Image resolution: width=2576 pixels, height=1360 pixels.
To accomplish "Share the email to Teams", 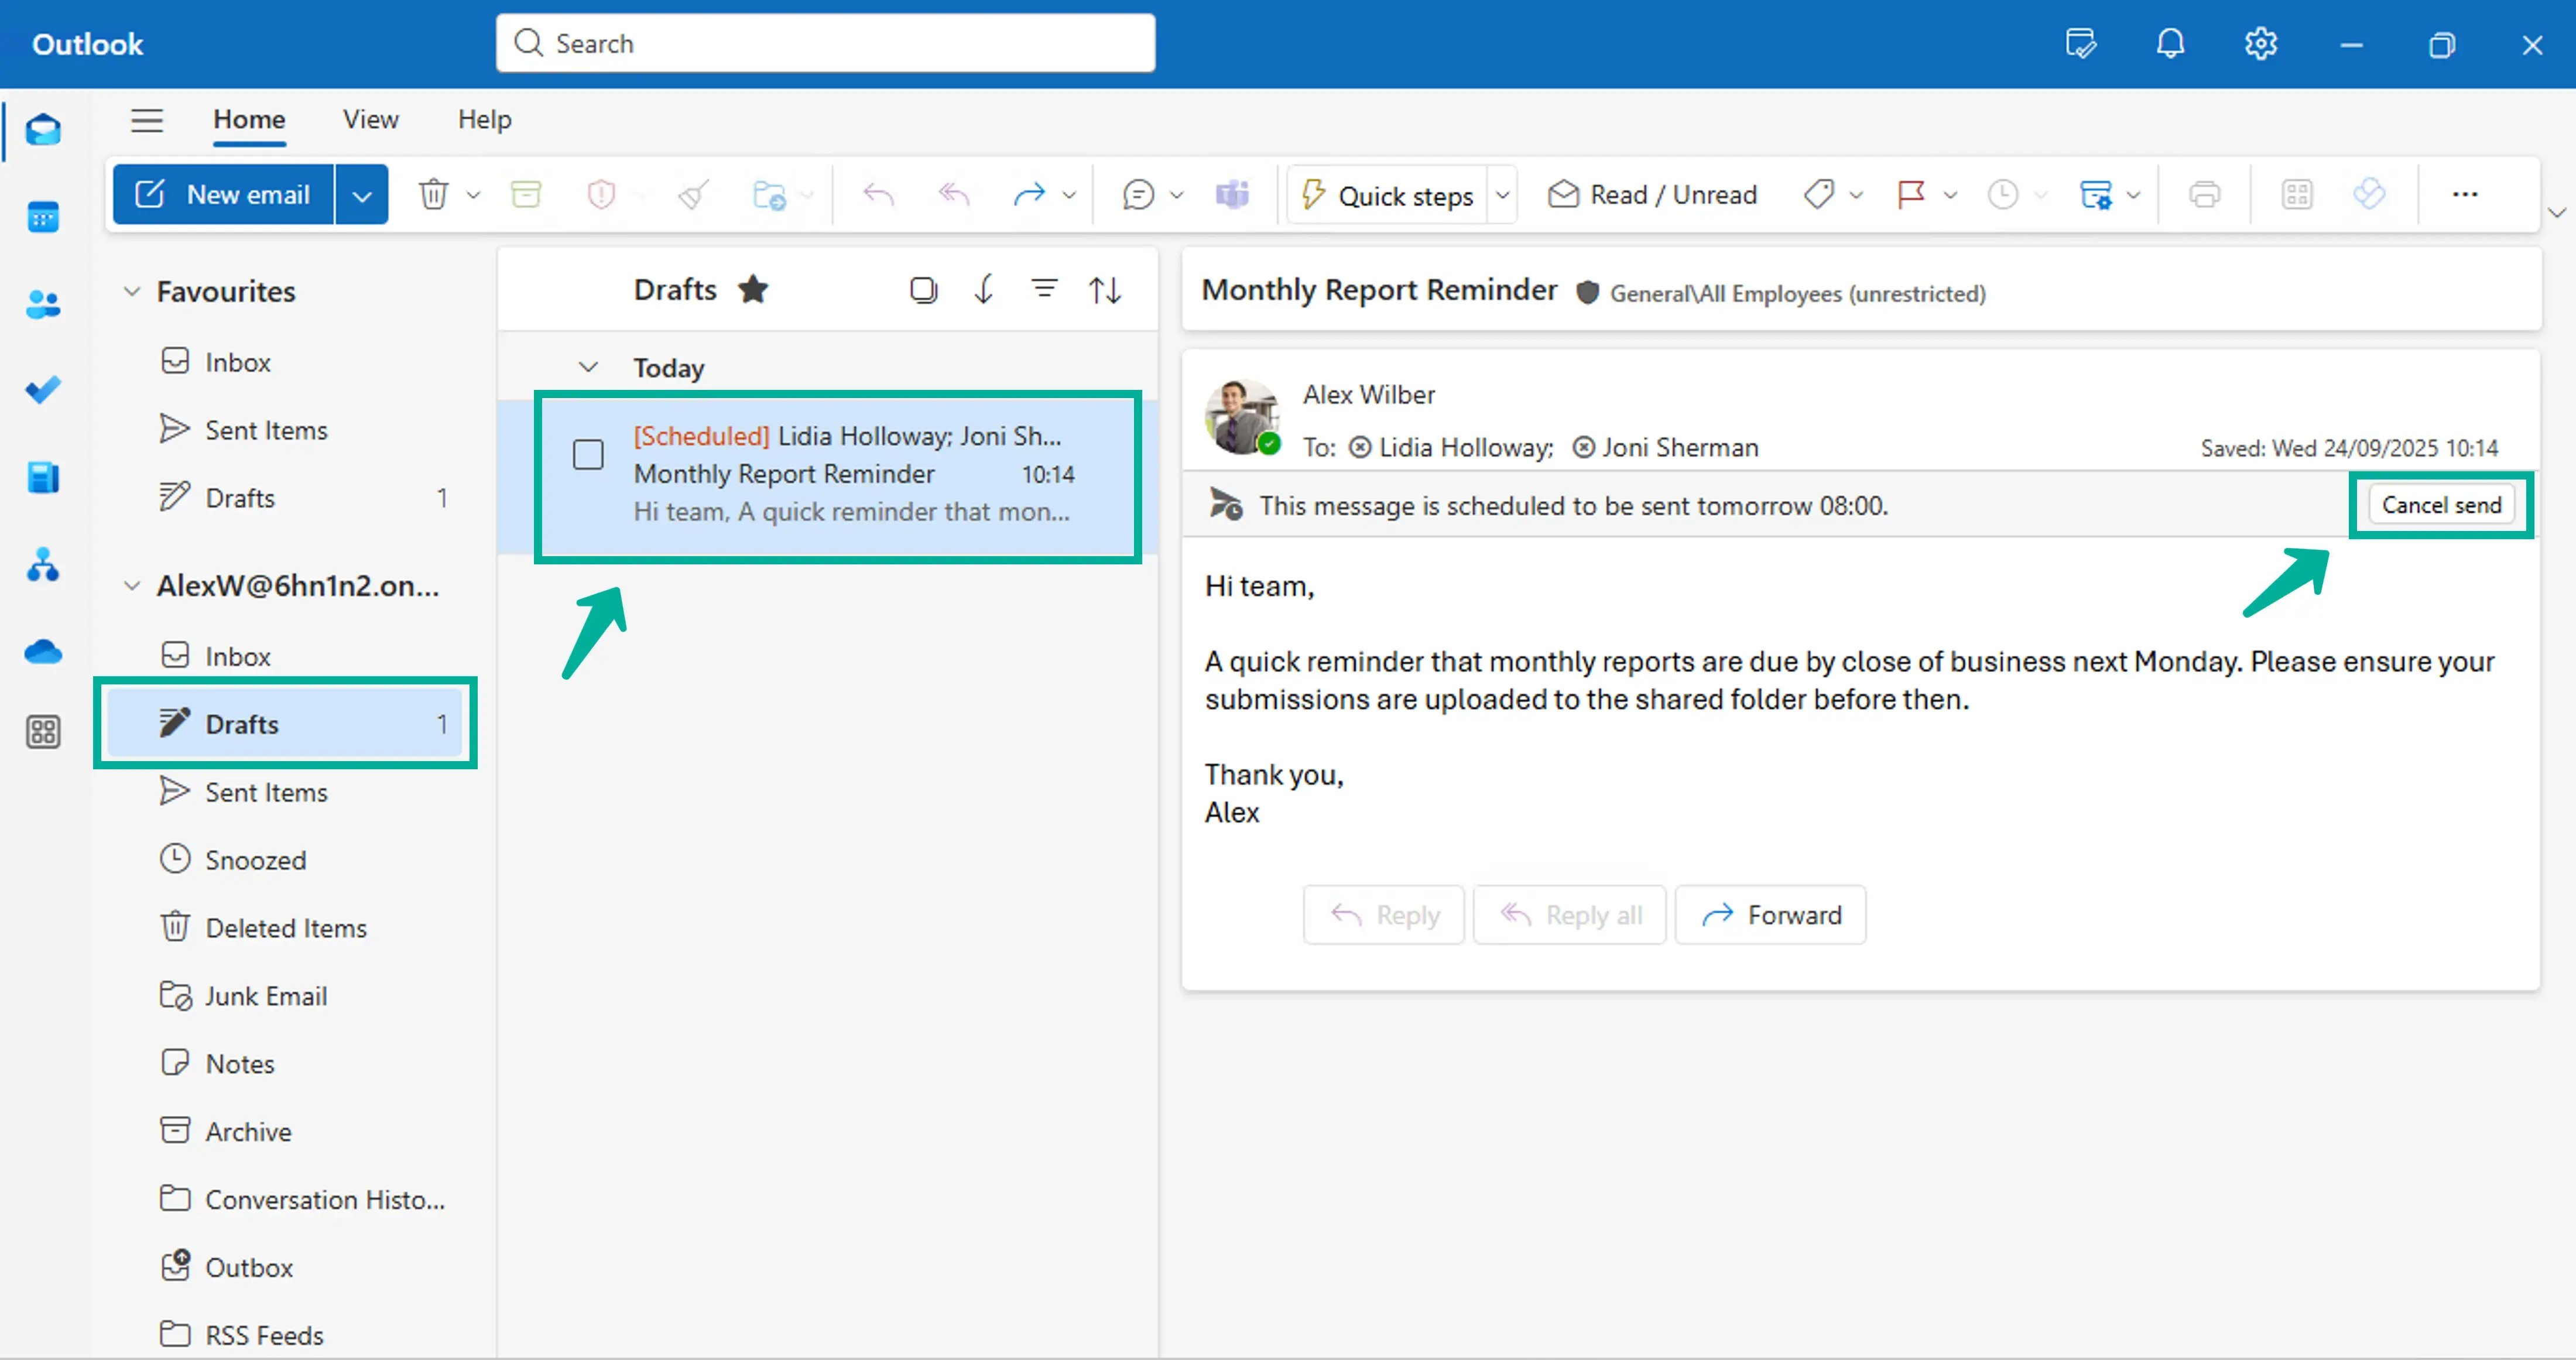I will point(1232,194).
